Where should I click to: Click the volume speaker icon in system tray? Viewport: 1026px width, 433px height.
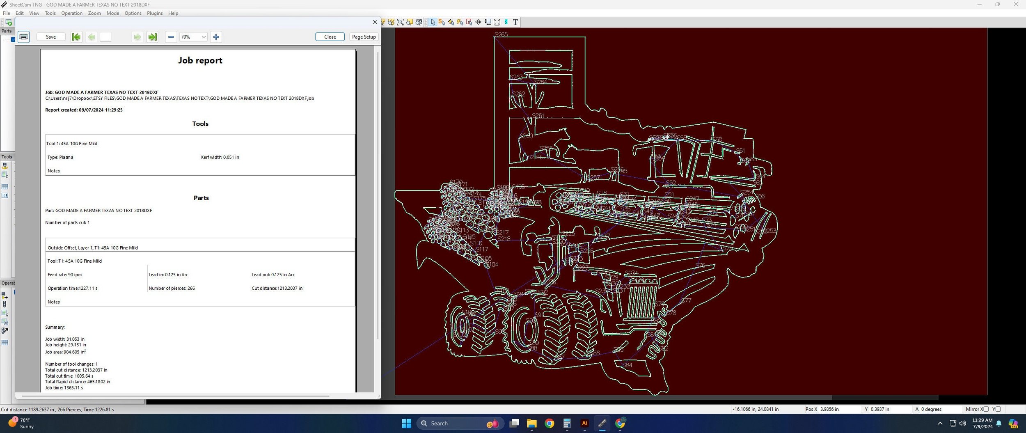click(963, 423)
